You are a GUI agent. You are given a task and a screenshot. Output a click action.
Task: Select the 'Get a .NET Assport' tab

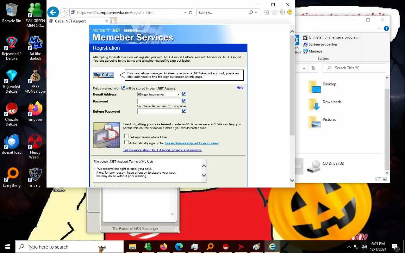(x=79, y=21)
